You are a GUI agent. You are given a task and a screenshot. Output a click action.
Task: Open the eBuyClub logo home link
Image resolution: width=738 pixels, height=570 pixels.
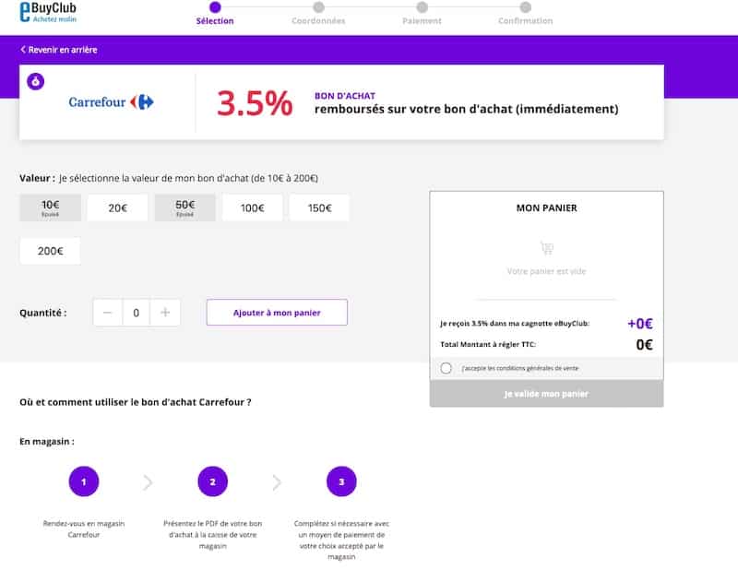coord(48,12)
